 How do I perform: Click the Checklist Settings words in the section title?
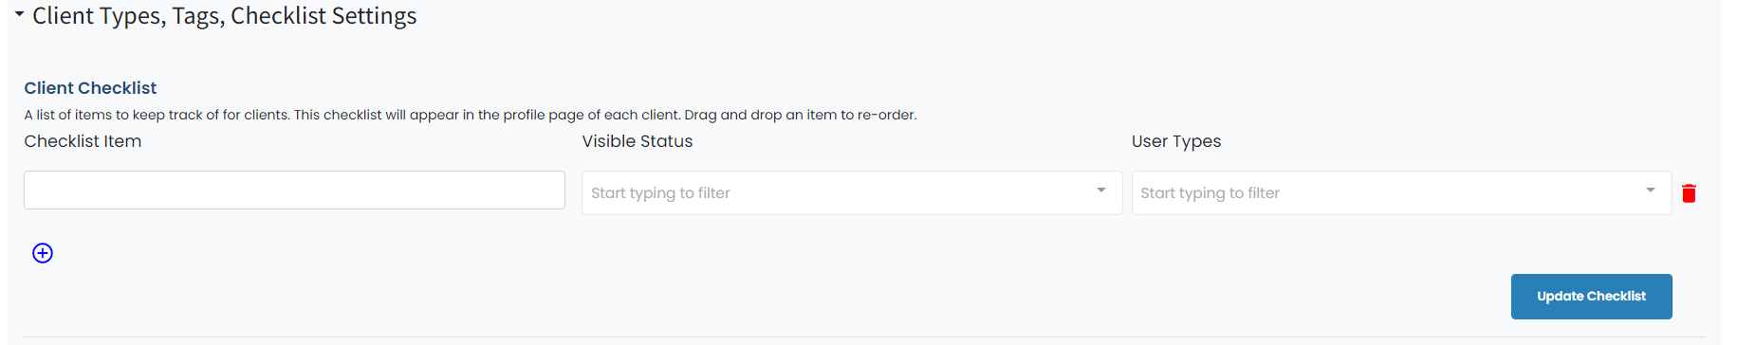(323, 16)
